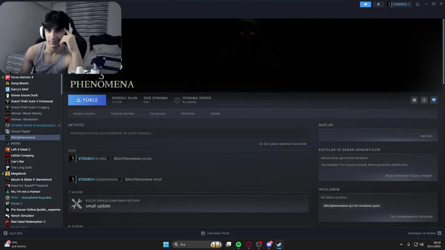The image size is (445, 250).
Task: Select Grand Theft Auto V Legacy
Action: (30, 107)
